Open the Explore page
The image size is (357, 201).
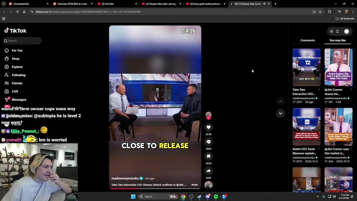17,67
